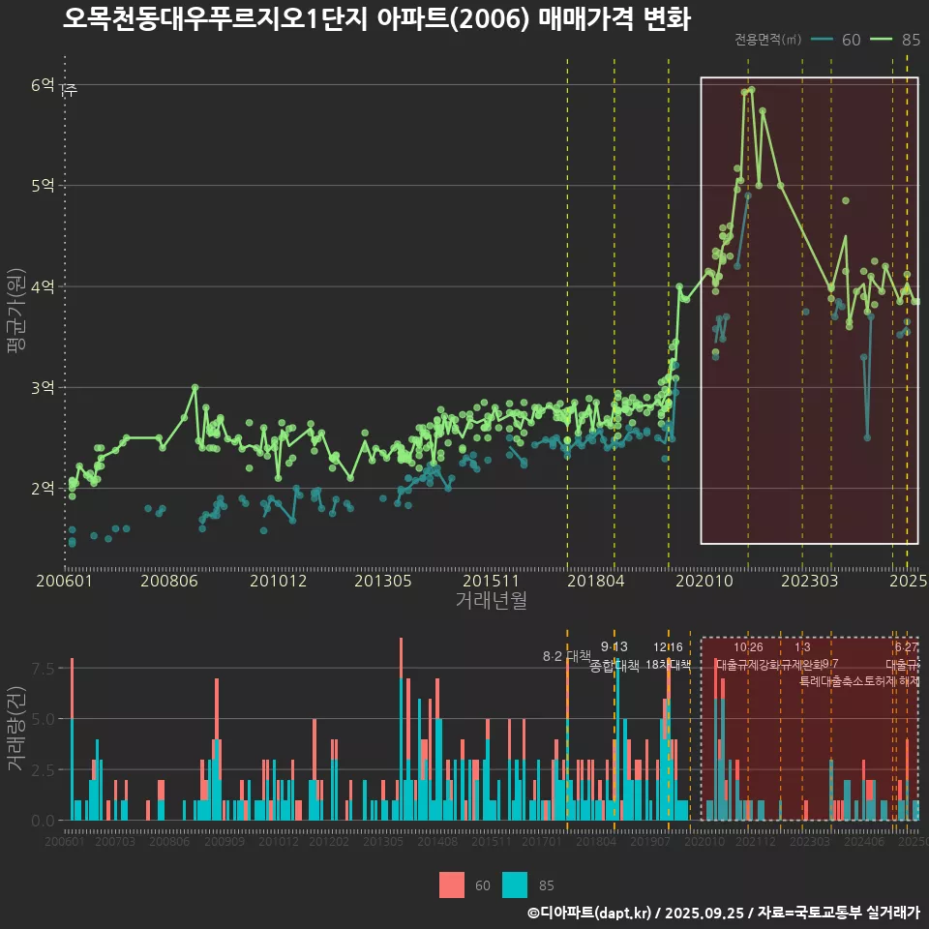Click the 9·13 종합대책 annotation label
Screen dimensions: 929x929
pyautogui.click(x=614, y=656)
